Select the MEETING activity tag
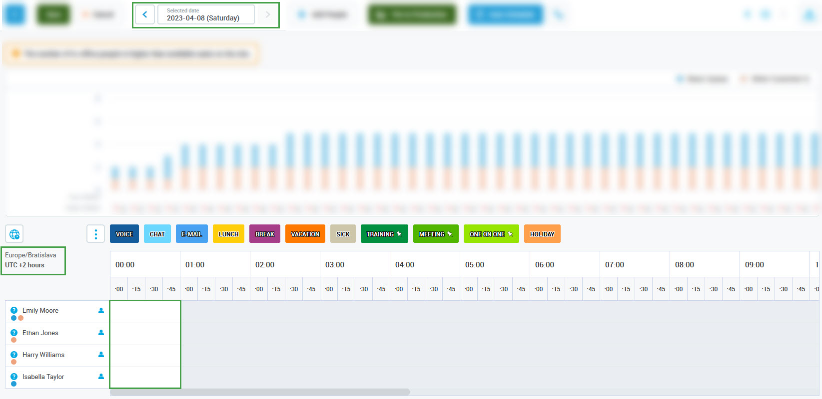Viewport: 822px width, 399px height. coord(435,234)
